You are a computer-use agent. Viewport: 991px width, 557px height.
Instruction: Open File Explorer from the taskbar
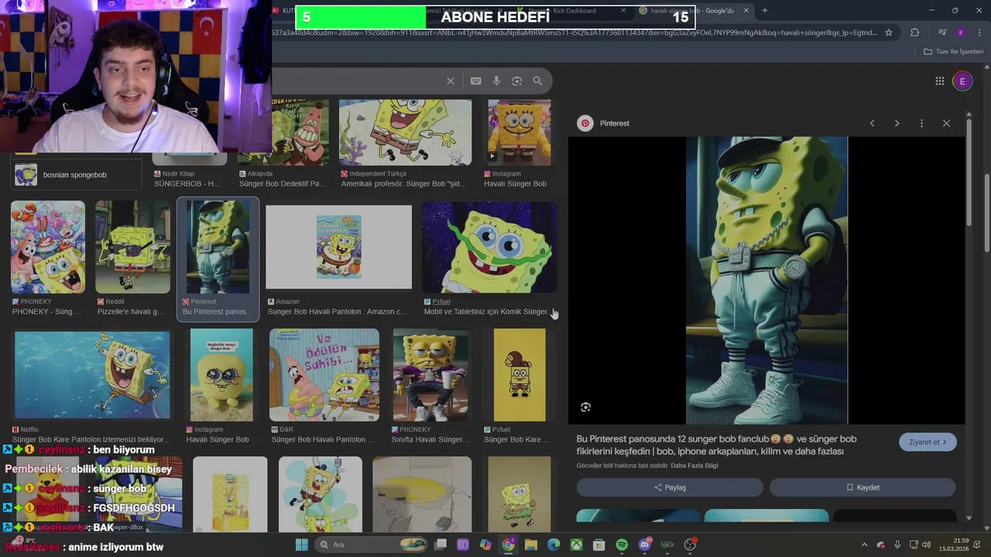pos(531,545)
